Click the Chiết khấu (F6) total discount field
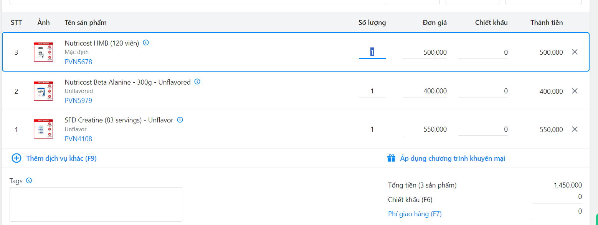 click(557, 197)
